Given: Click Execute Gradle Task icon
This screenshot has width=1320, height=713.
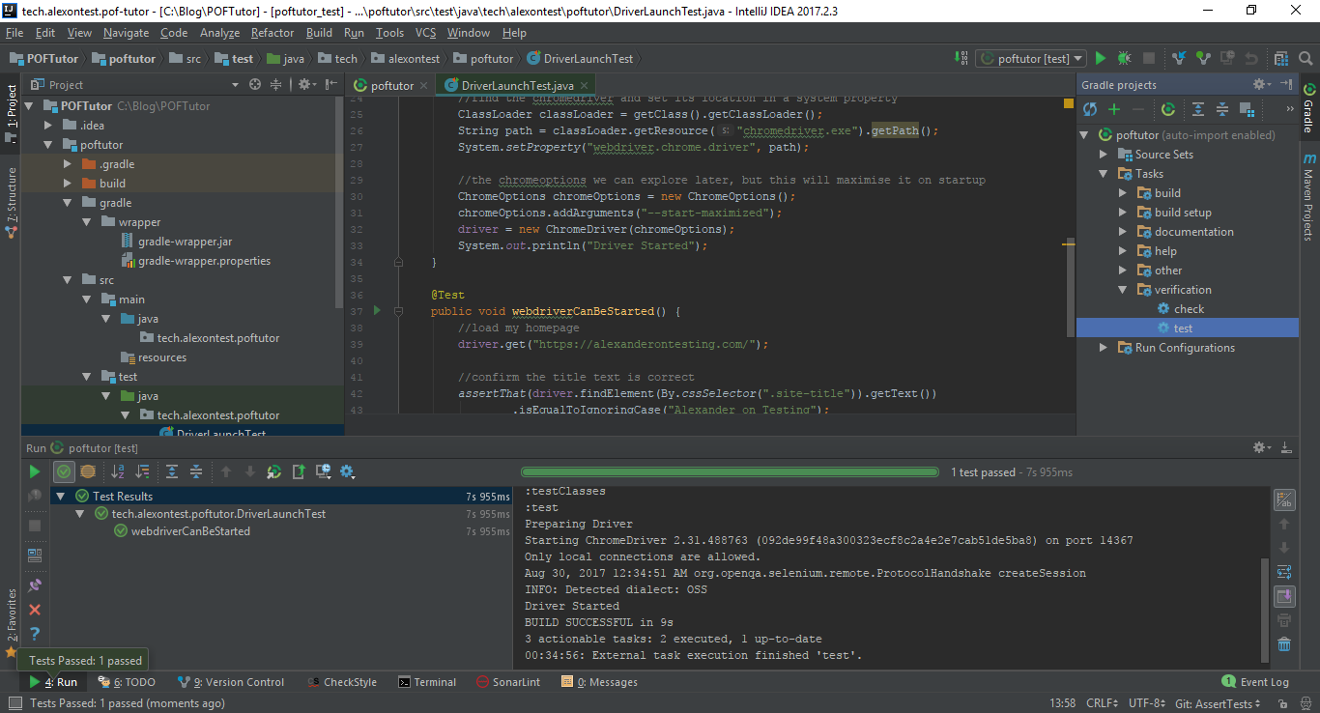Looking at the screenshot, I should [x=1168, y=110].
